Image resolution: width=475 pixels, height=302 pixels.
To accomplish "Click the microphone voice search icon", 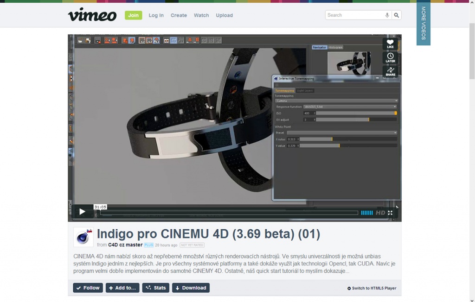I will 387,15.
